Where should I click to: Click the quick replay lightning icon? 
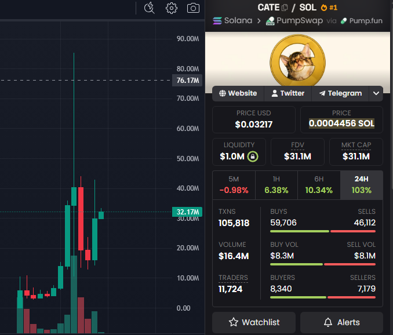tap(150, 8)
